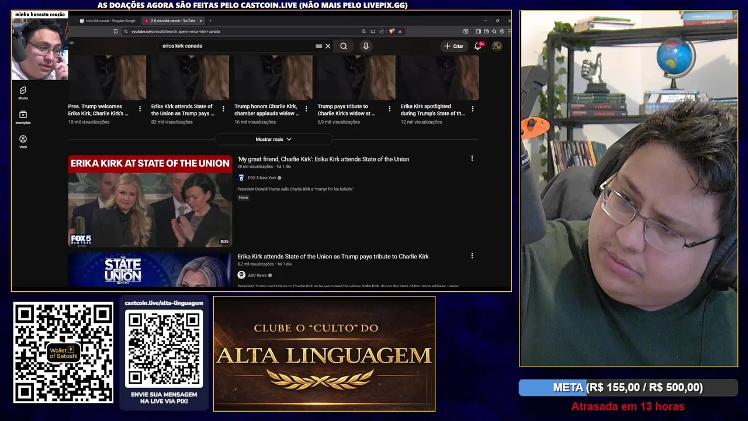Click '6,9 mil visualizações' text under short
Screen dimensions: 748x421
[339, 122]
